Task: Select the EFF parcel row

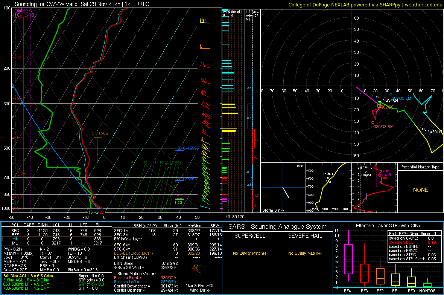Action: pos(56,235)
